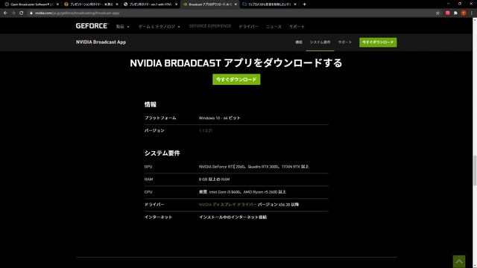
Task: Switch to the Open Broadcaster Software tab
Action: pos(31,4)
